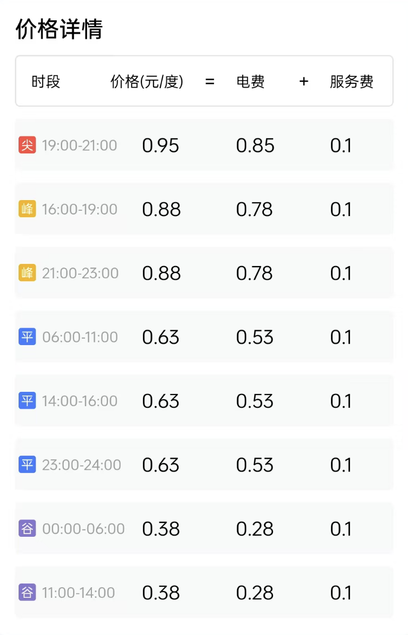Viewport: 408px width, 635px height.
Task: Select the 19:00-21:00 time period text
Action: [x=80, y=145]
